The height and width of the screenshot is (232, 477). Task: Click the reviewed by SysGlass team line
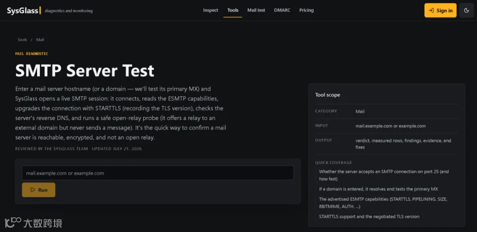tap(78, 149)
